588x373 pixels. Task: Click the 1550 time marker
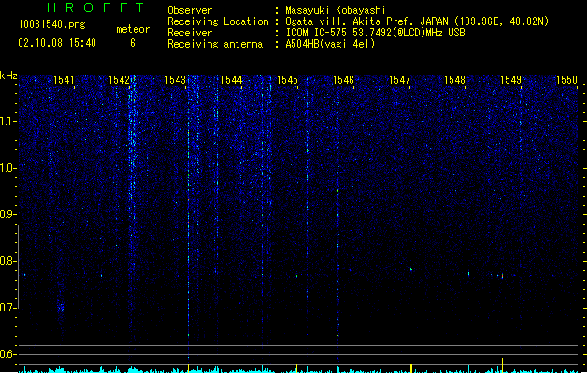click(x=566, y=80)
